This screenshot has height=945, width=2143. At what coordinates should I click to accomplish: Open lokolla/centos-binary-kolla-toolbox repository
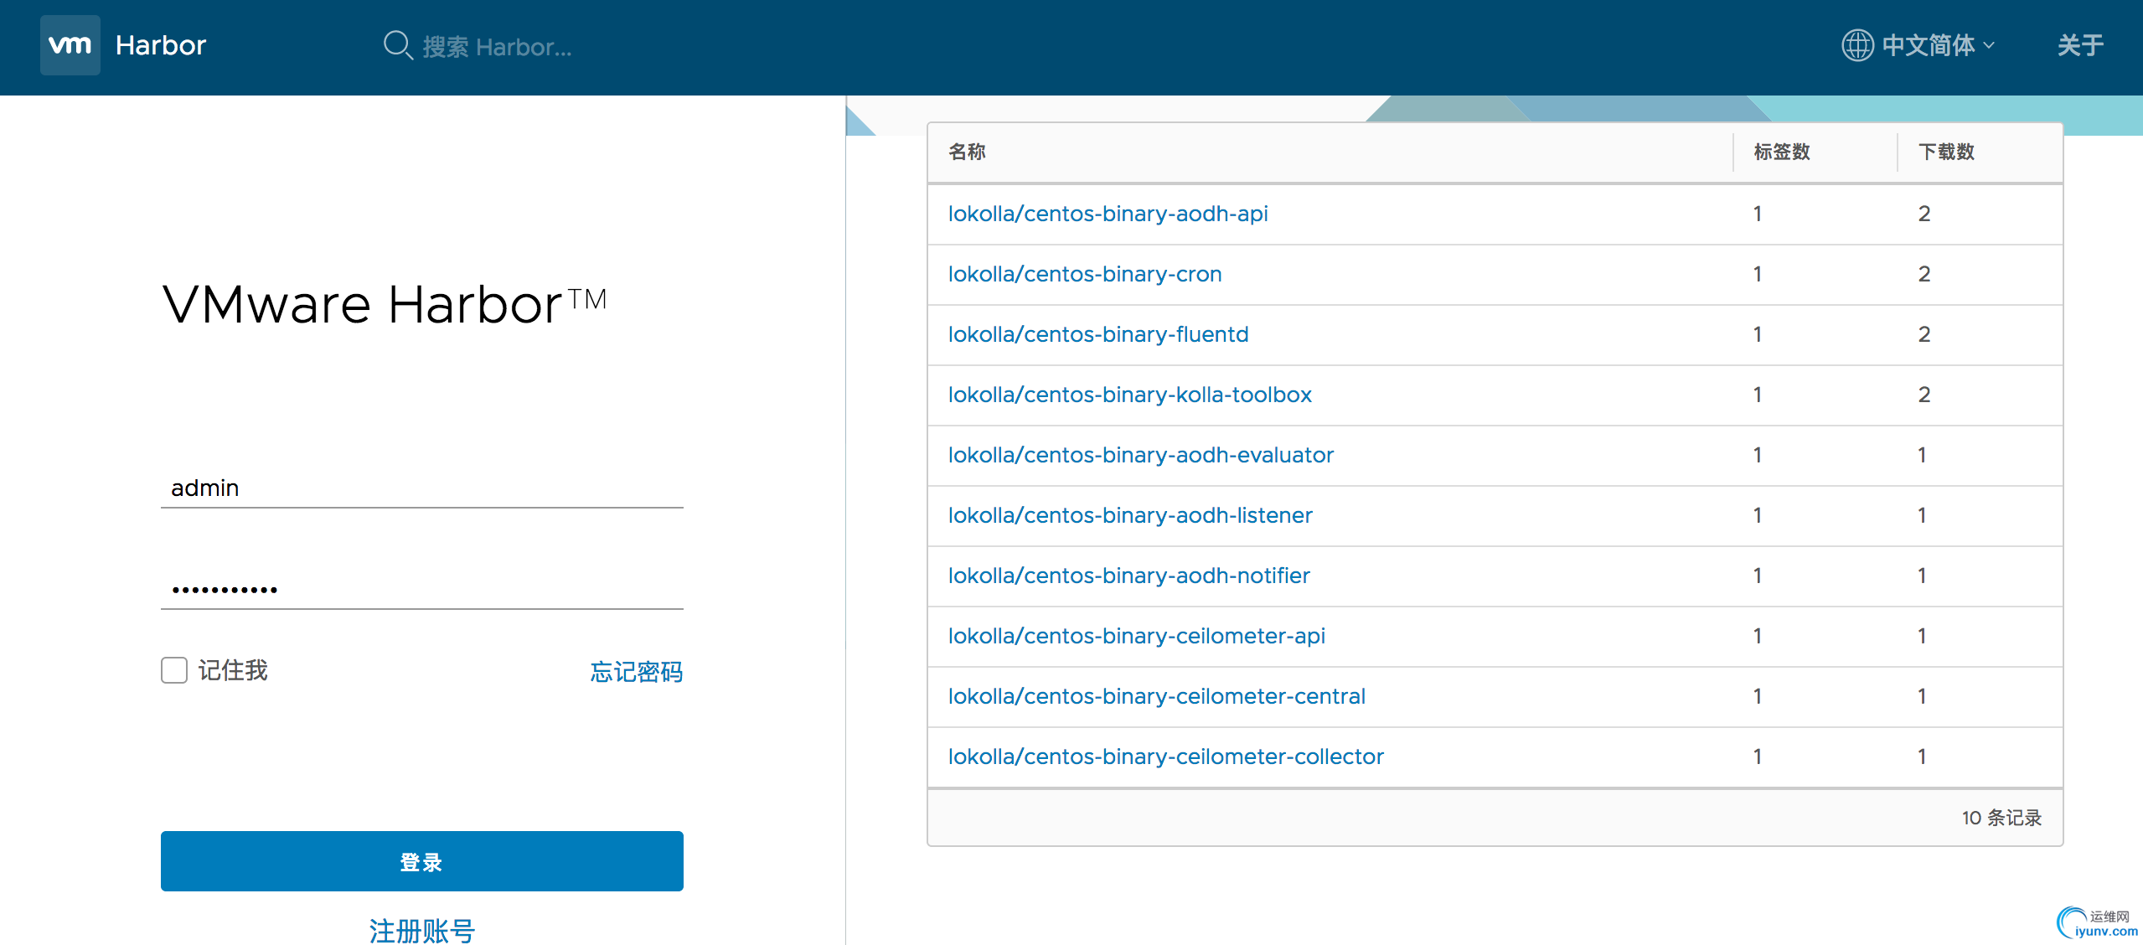point(1130,395)
